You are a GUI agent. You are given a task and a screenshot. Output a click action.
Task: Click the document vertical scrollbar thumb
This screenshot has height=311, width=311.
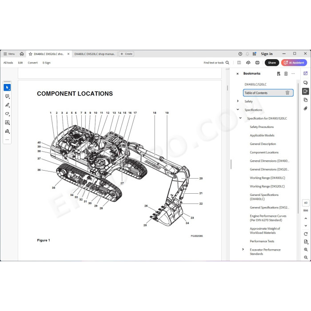point(227,88)
